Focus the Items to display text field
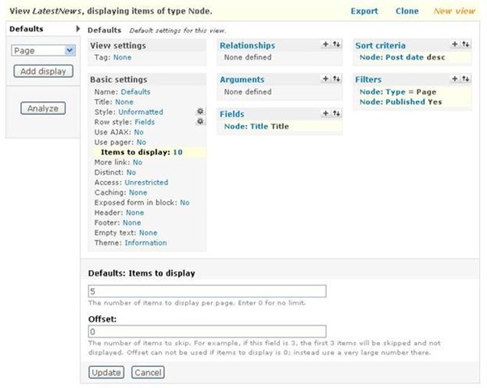Image resolution: width=487 pixels, height=388 pixels. [206, 291]
